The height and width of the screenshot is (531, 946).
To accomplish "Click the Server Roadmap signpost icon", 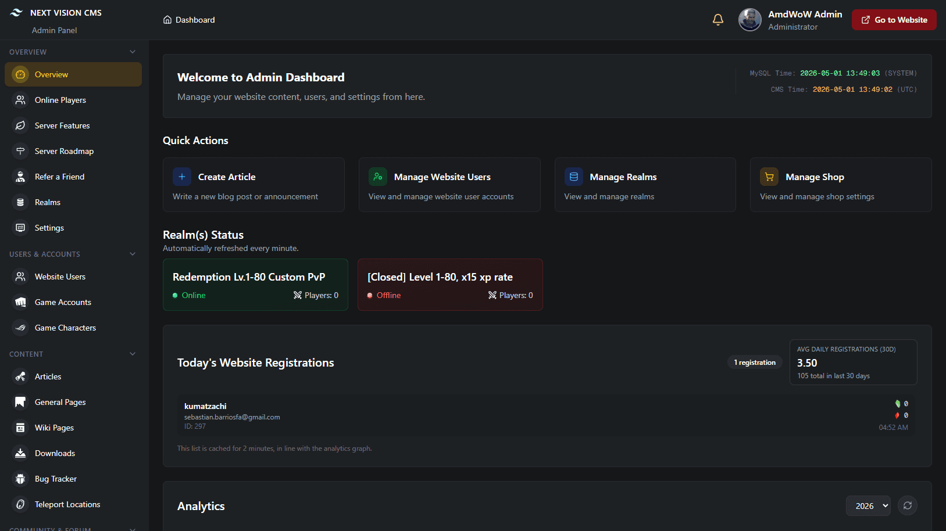I will (x=20, y=151).
